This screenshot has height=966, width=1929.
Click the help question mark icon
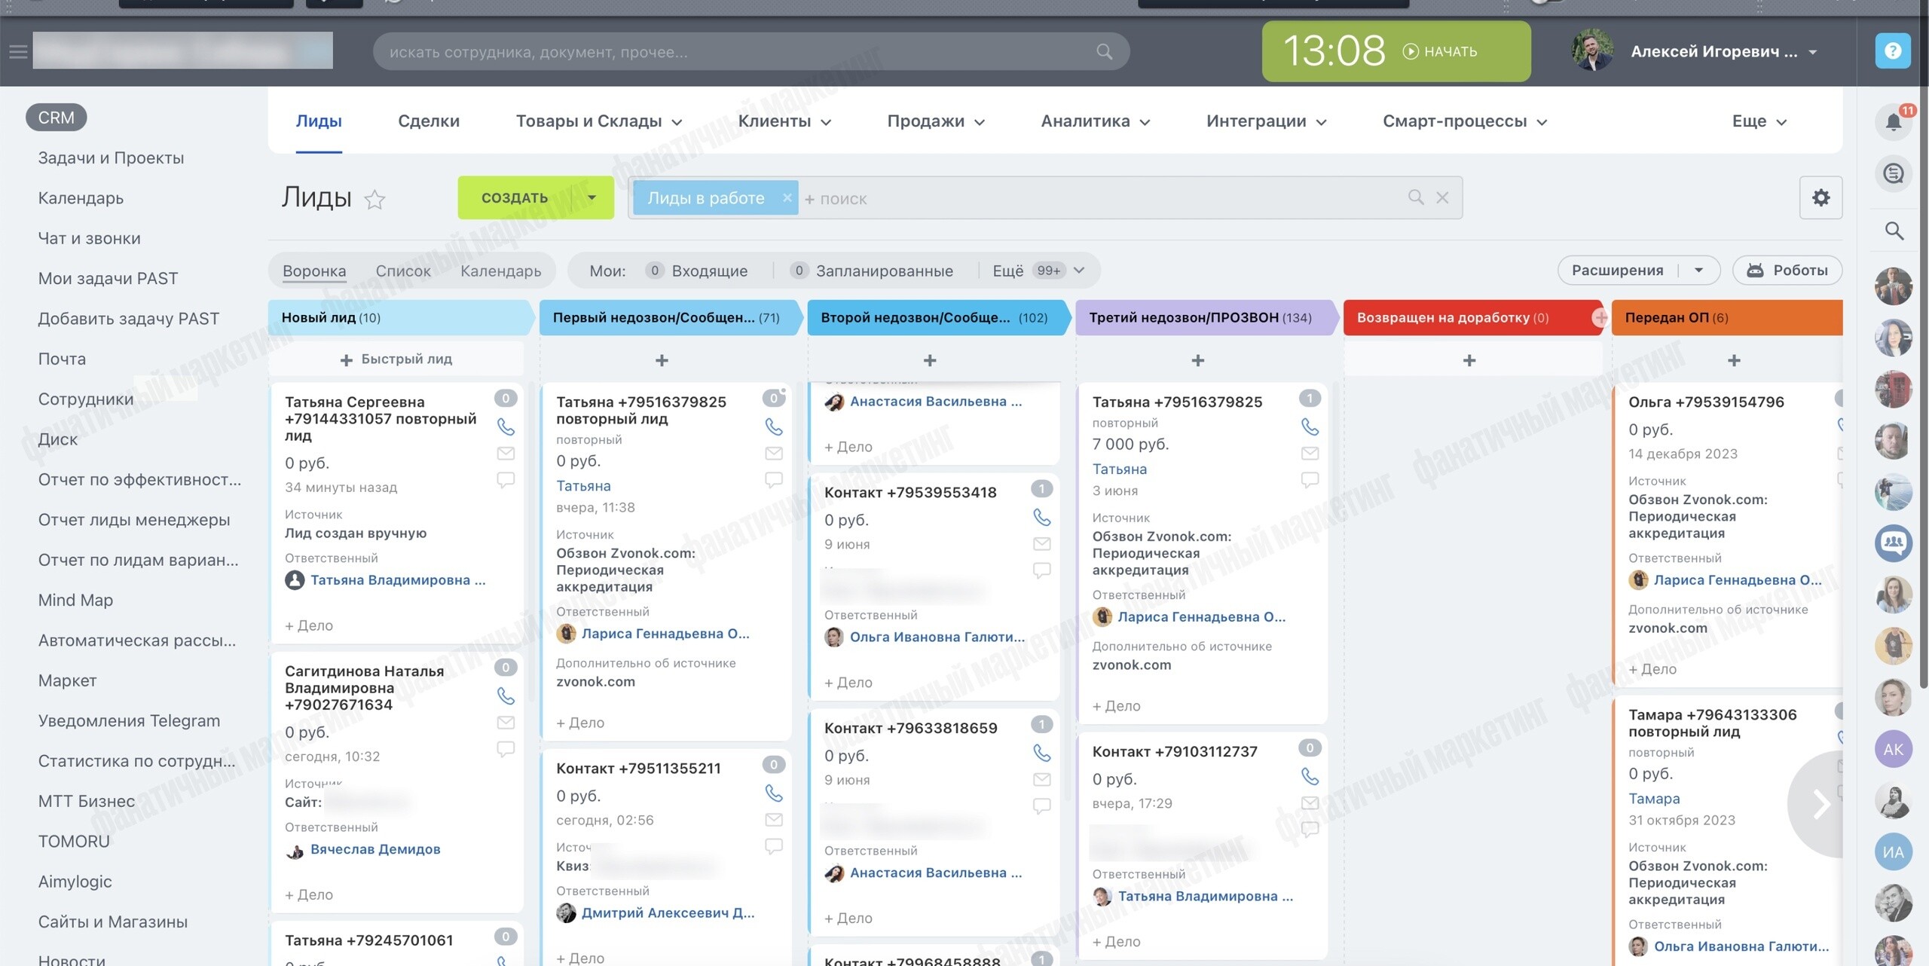click(1893, 51)
